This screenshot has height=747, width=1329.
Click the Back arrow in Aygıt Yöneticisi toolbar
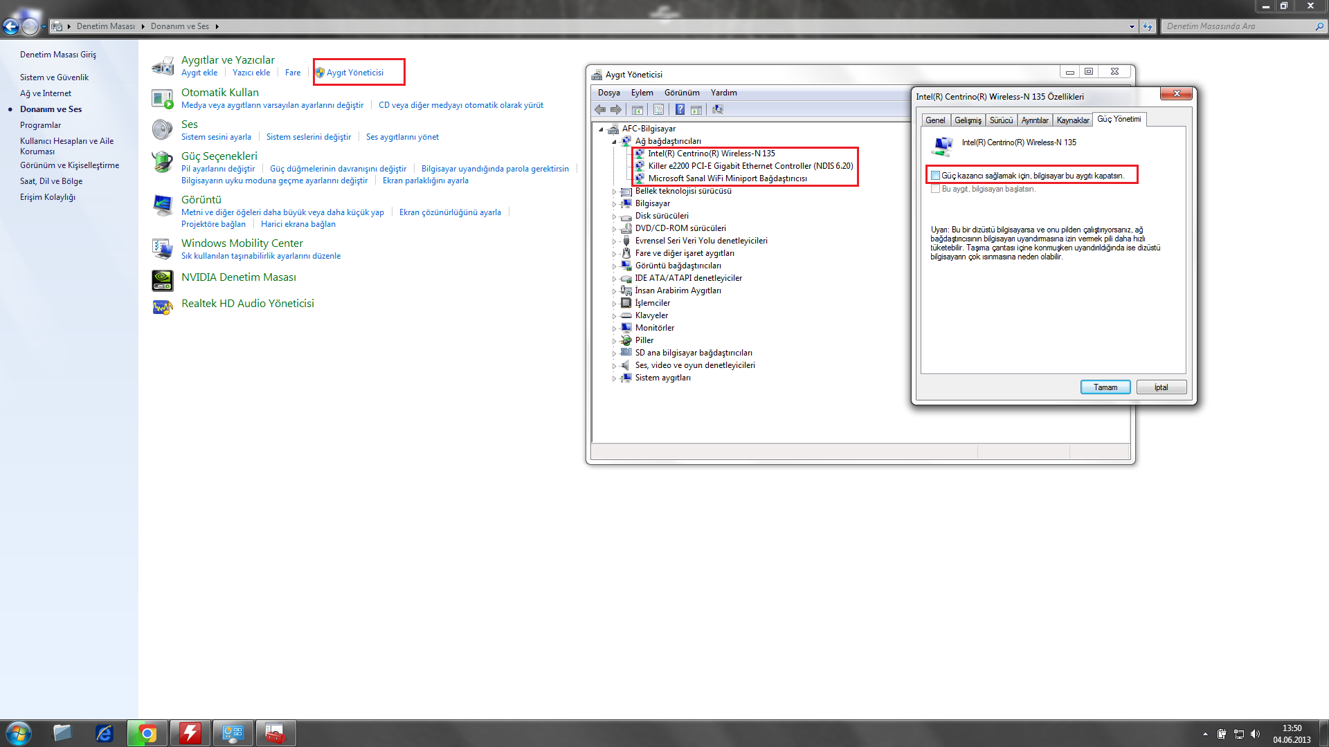point(600,109)
